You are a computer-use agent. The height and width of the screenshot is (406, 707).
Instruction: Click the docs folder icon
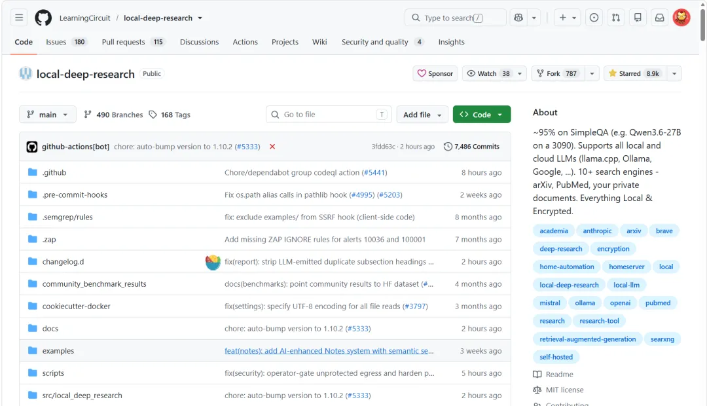click(x=33, y=329)
